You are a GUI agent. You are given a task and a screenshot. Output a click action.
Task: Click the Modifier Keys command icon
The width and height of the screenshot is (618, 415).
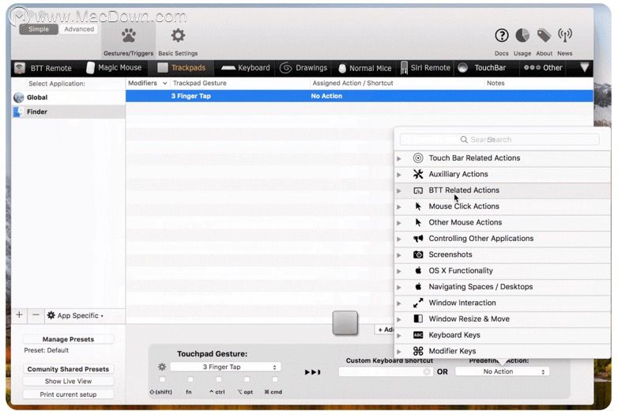pyautogui.click(x=418, y=351)
